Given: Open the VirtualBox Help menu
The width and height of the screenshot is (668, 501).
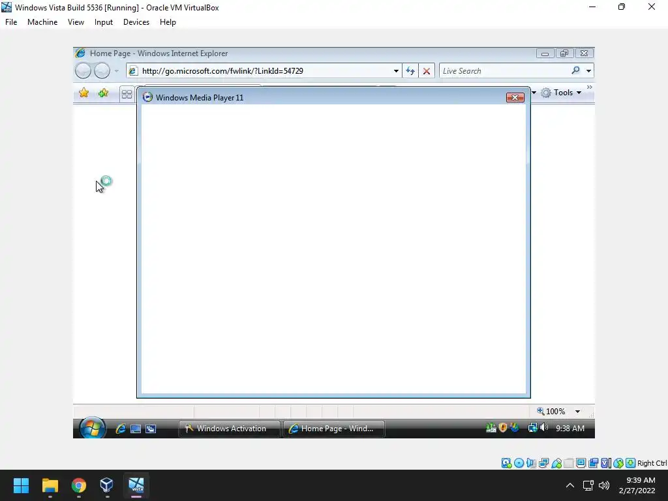Looking at the screenshot, I should 168,22.
